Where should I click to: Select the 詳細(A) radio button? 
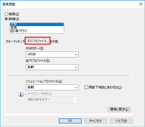[x=6, y=19]
